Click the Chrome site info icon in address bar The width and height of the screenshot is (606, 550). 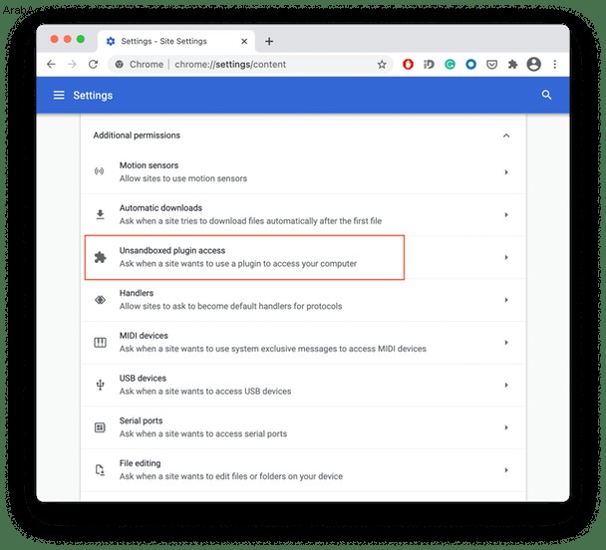tap(120, 64)
